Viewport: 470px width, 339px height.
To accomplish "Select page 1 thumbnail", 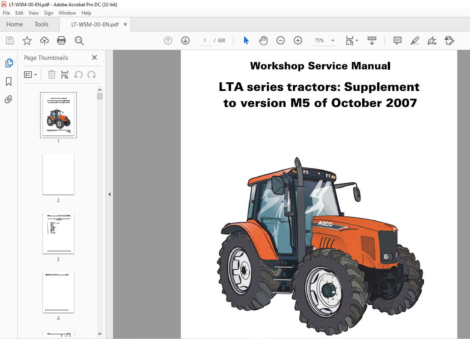I will tap(58, 115).
